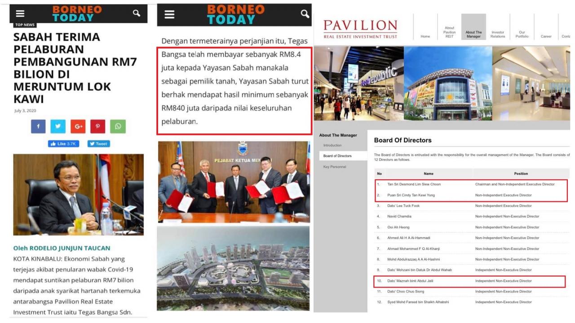Click the blue Tweet button
Viewport: 575px width, 323px height.
point(98,144)
